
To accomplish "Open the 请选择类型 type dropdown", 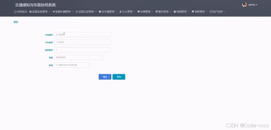I will [79, 57].
